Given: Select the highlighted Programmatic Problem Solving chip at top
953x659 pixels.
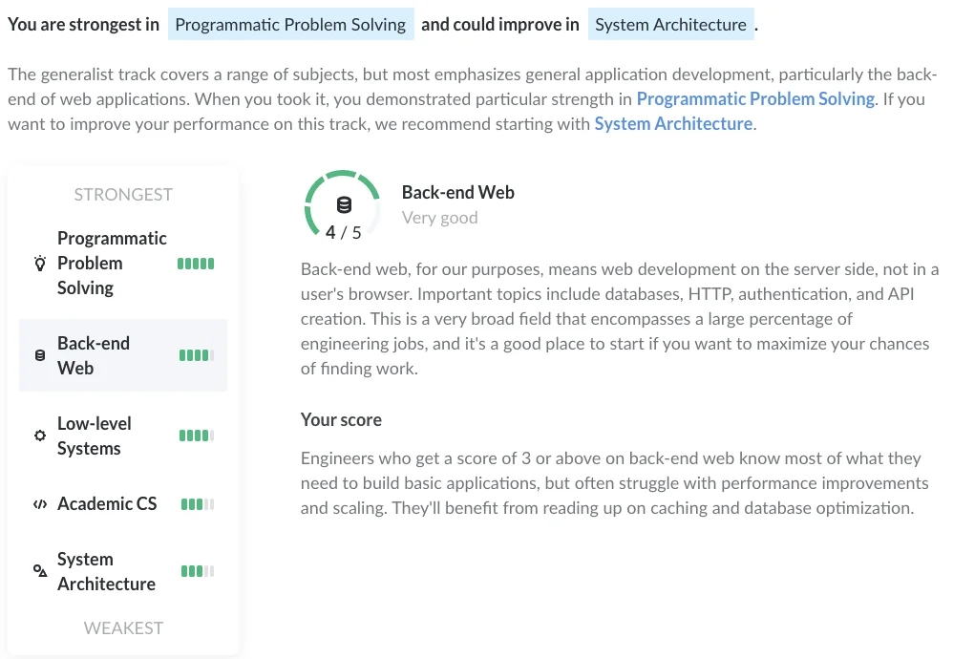Looking at the screenshot, I should click(290, 23).
